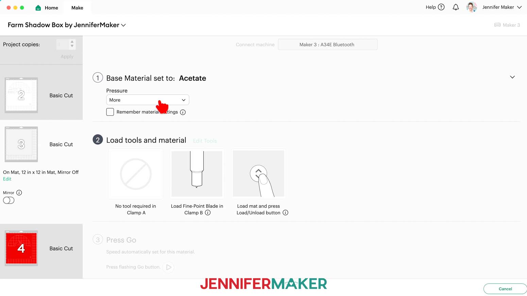Enable the Remember material settings checkbox
527x296 pixels.
click(x=110, y=112)
